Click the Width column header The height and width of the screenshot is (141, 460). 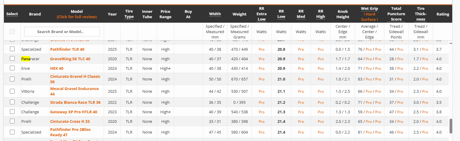tap(215, 14)
